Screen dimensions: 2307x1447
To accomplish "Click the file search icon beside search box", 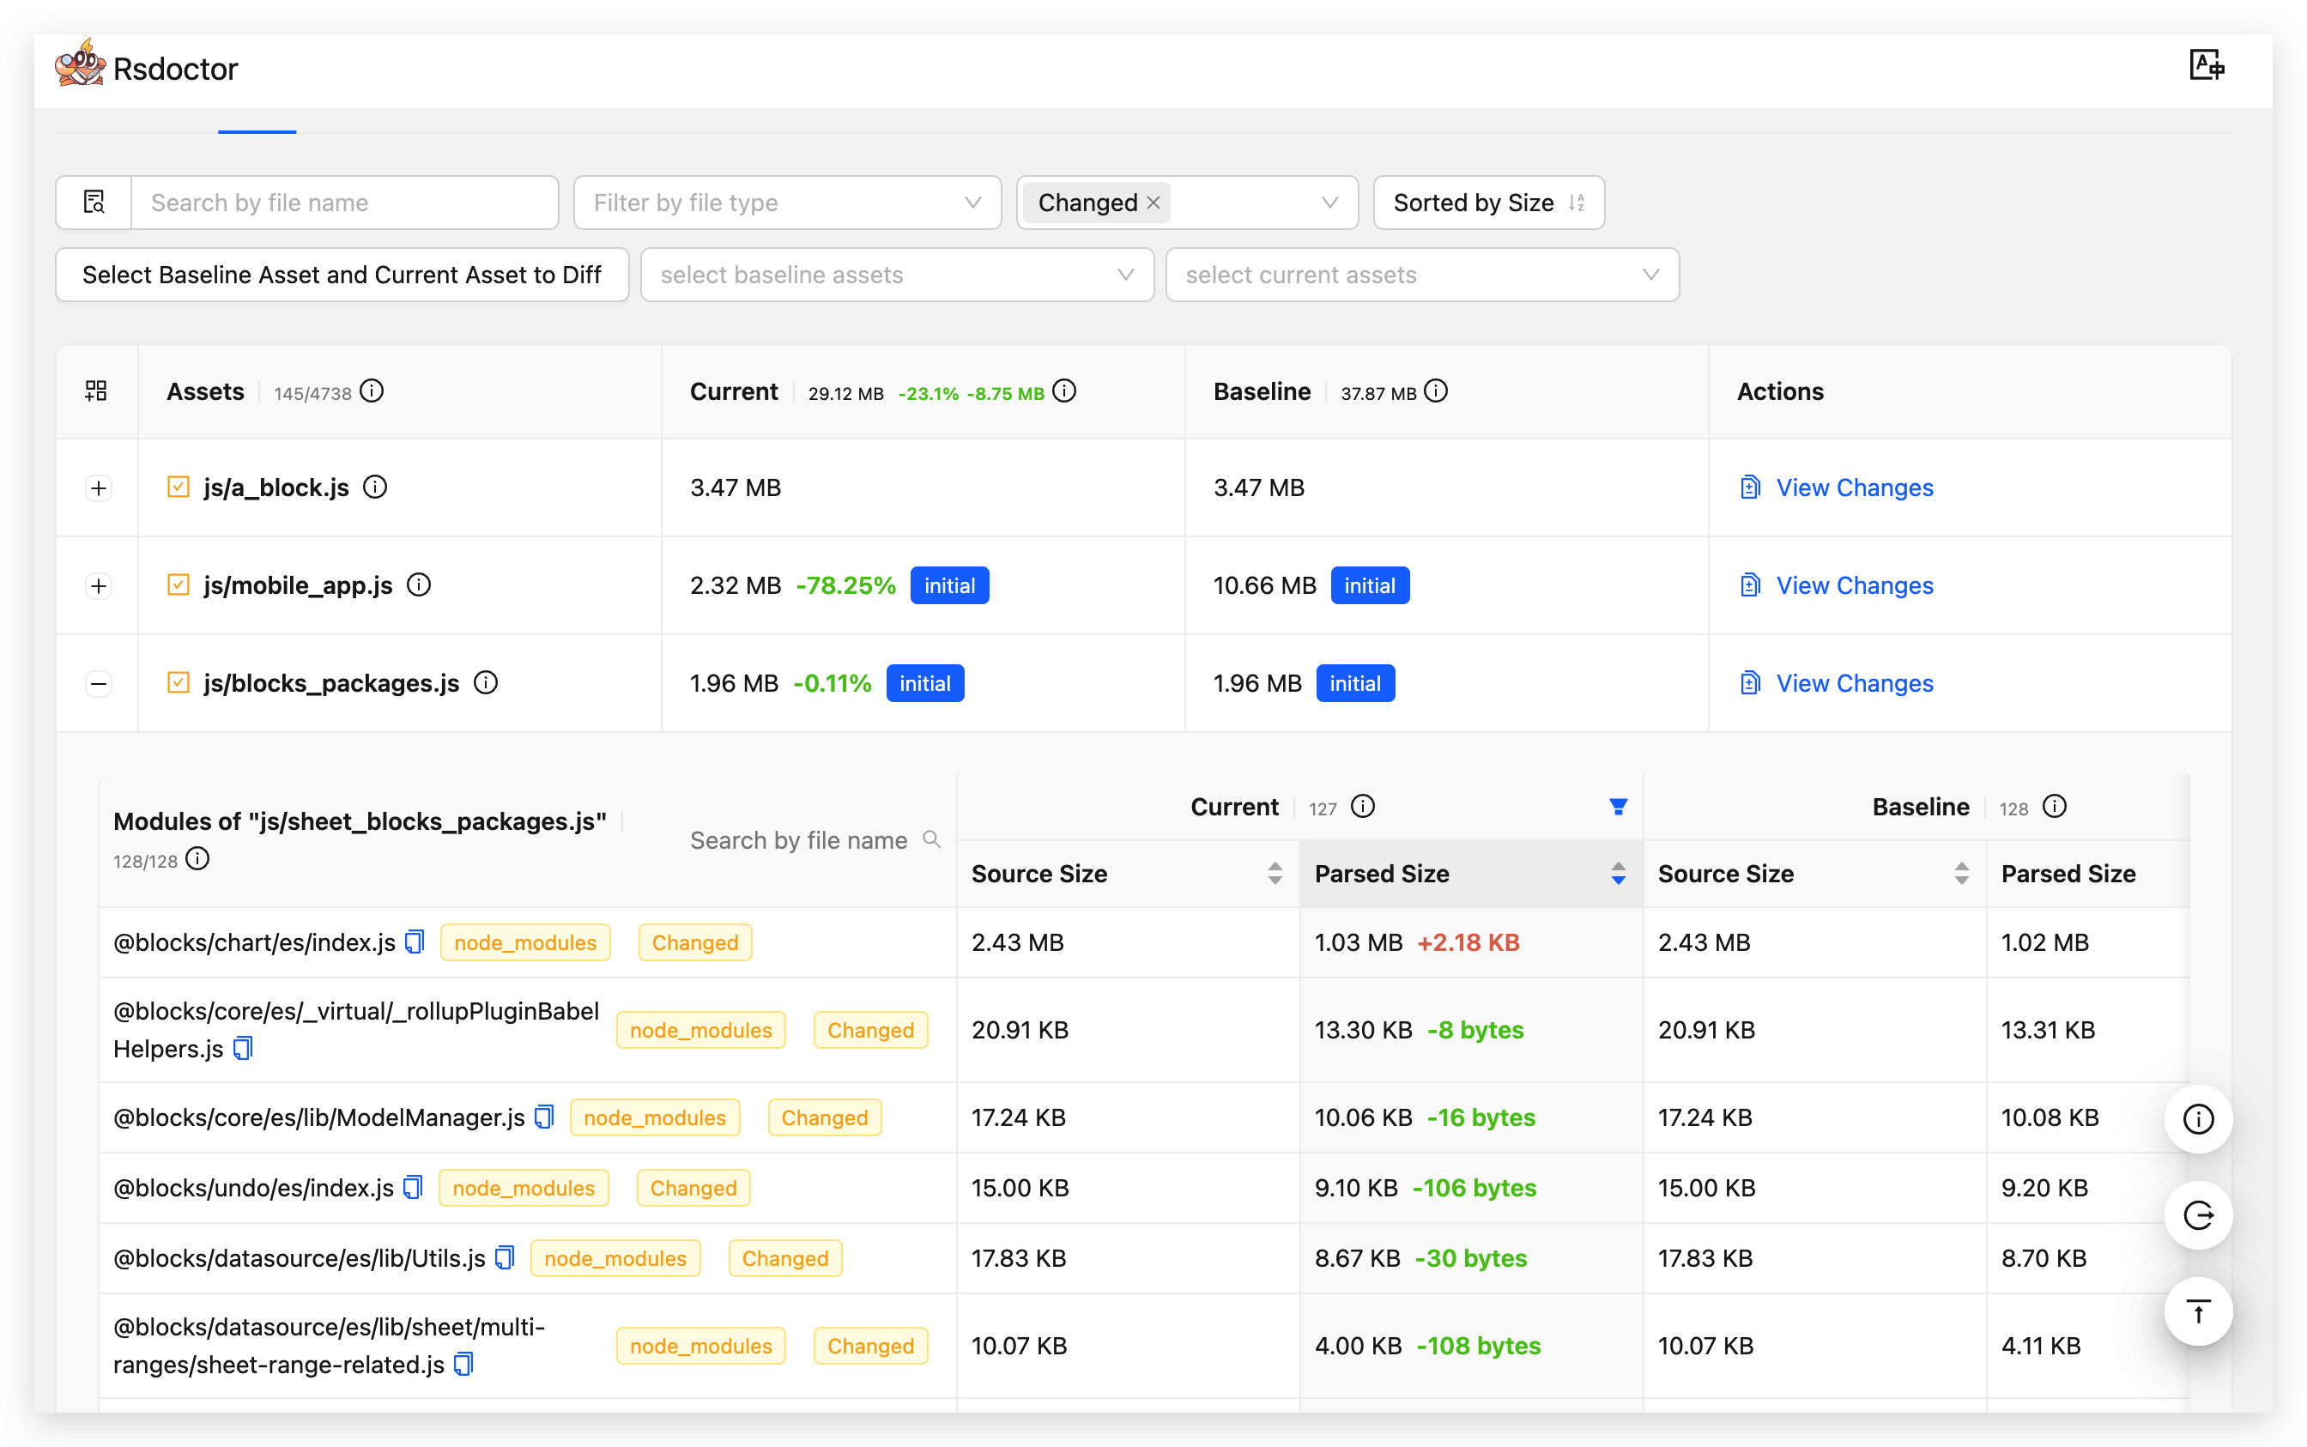I will tap(94, 202).
